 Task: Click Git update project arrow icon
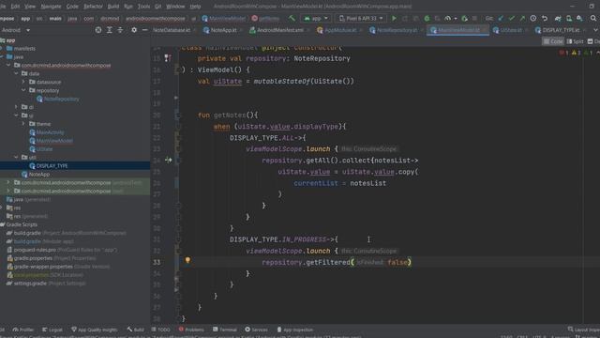[x=501, y=19]
